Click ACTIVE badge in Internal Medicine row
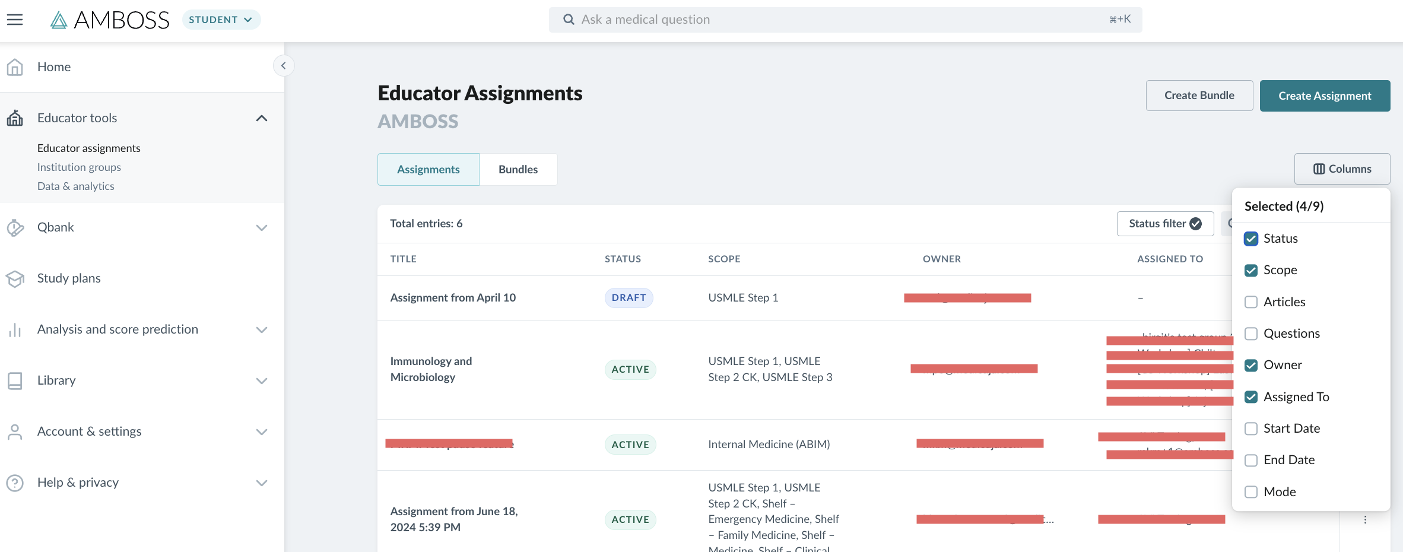This screenshot has width=1403, height=552. pyautogui.click(x=630, y=445)
